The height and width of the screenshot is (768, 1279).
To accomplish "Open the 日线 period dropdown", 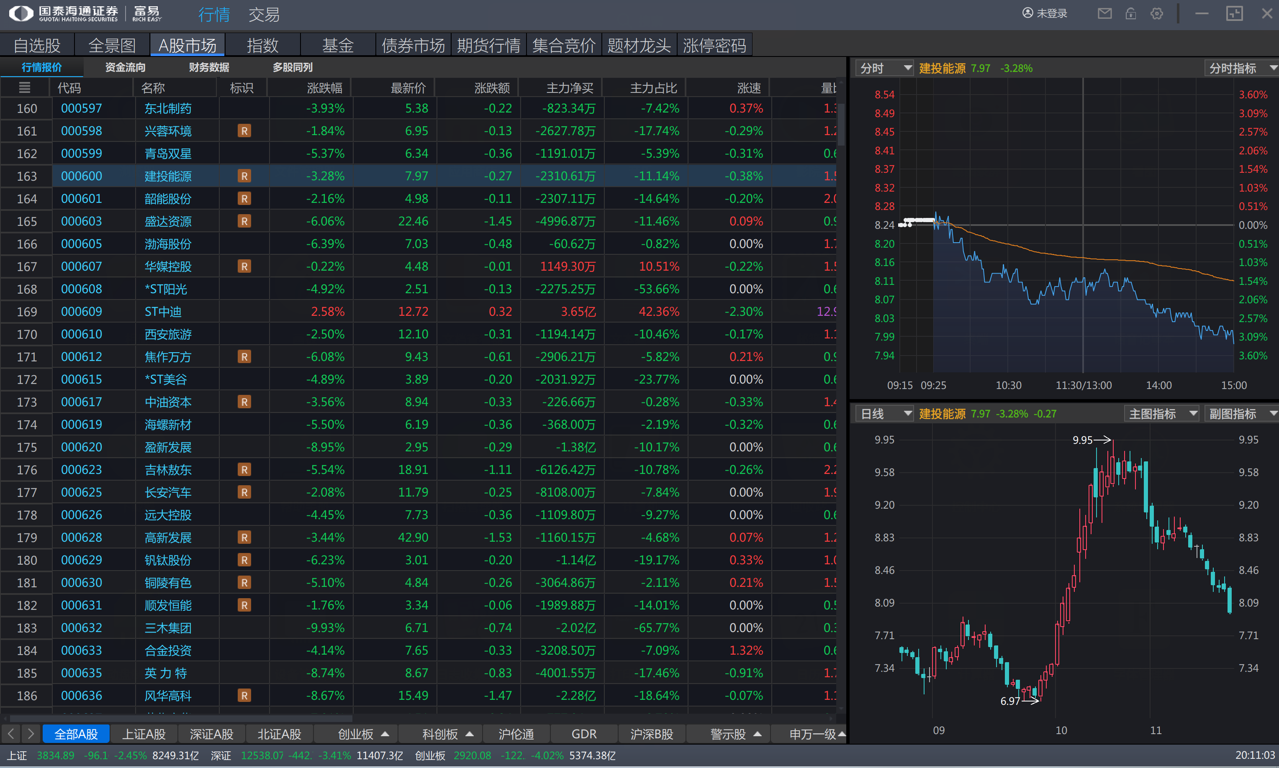I will 884,414.
